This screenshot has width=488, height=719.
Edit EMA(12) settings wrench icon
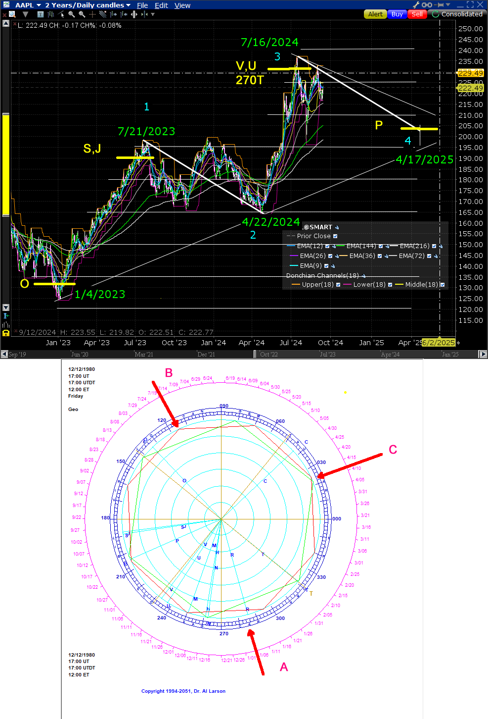pos(334,246)
